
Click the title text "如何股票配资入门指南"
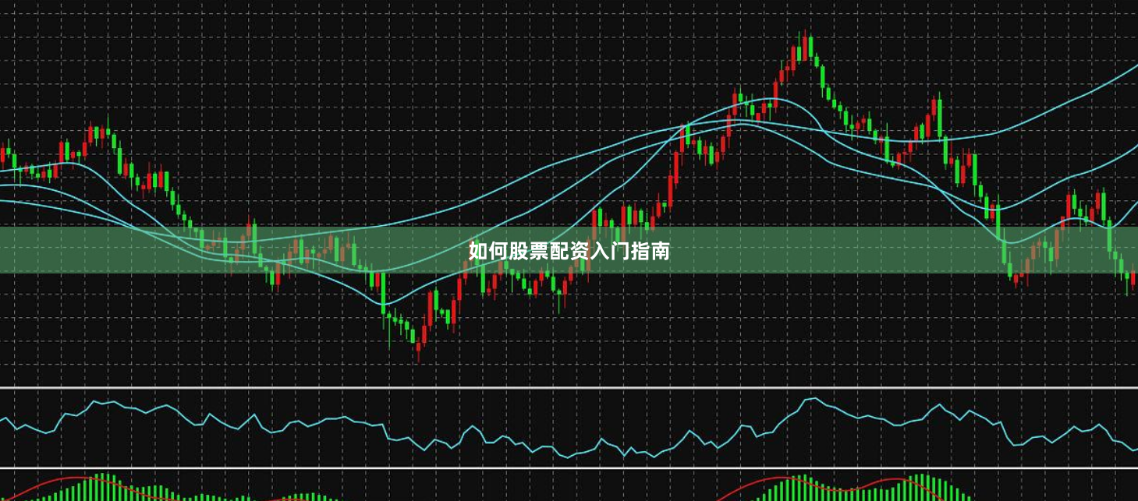pyautogui.click(x=569, y=251)
